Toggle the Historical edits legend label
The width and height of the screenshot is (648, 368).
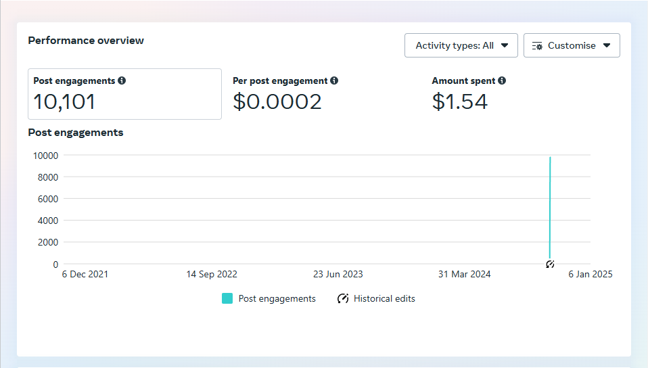point(384,298)
